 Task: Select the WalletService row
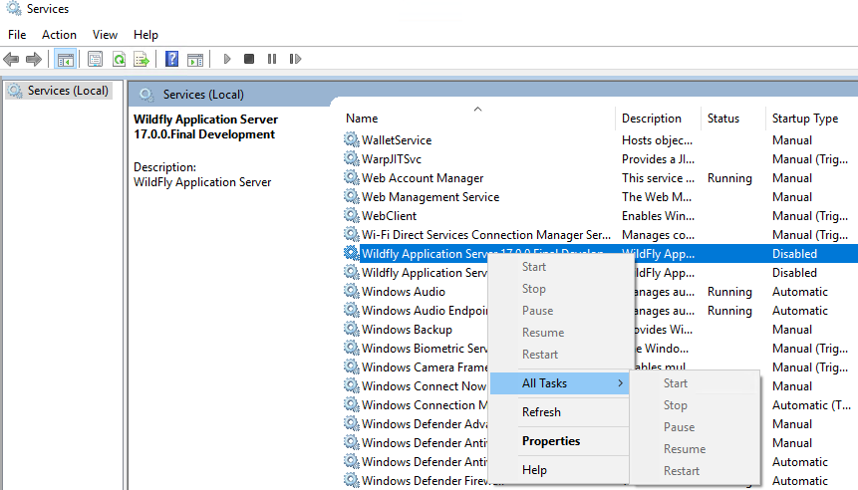(600, 140)
